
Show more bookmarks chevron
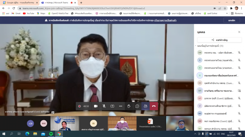pos(227,13)
